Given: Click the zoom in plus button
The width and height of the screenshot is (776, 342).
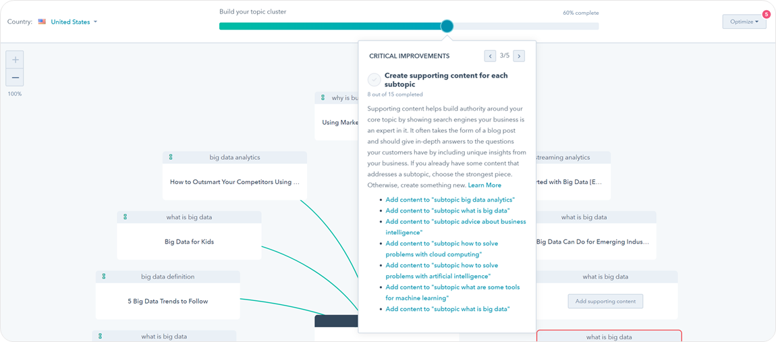Looking at the screenshot, I should coord(15,60).
